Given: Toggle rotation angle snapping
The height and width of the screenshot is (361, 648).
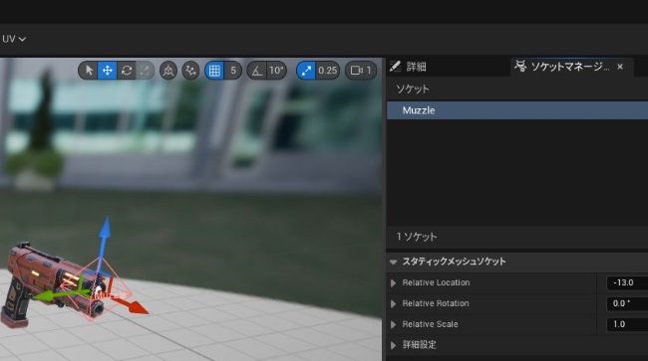Looking at the screenshot, I should pyautogui.click(x=257, y=71).
